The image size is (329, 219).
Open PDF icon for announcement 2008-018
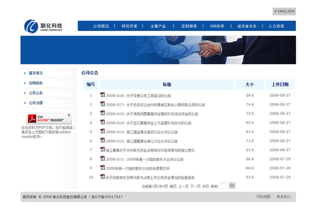click(103, 95)
